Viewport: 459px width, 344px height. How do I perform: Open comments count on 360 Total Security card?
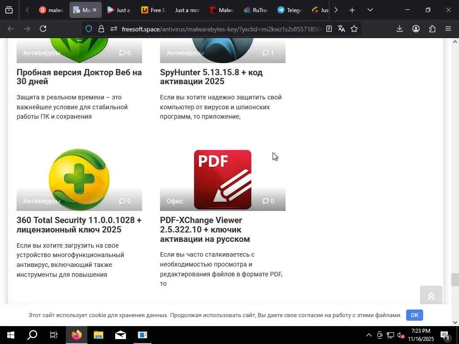[125, 201]
